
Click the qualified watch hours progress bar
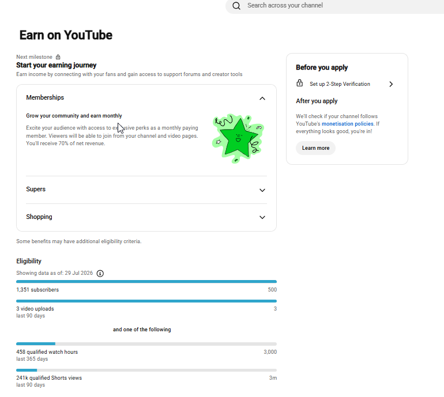coord(146,344)
